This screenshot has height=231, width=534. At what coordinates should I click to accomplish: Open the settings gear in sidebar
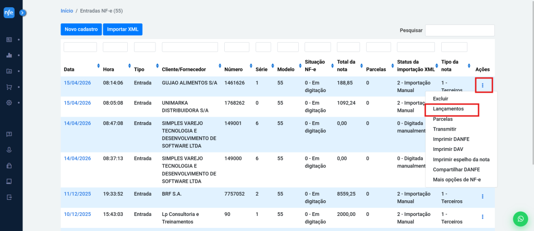(x=9, y=103)
